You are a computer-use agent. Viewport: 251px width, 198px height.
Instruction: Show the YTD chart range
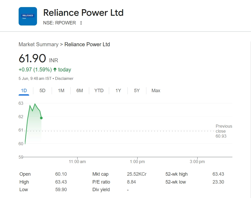pyautogui.click(x=99, y=91)
